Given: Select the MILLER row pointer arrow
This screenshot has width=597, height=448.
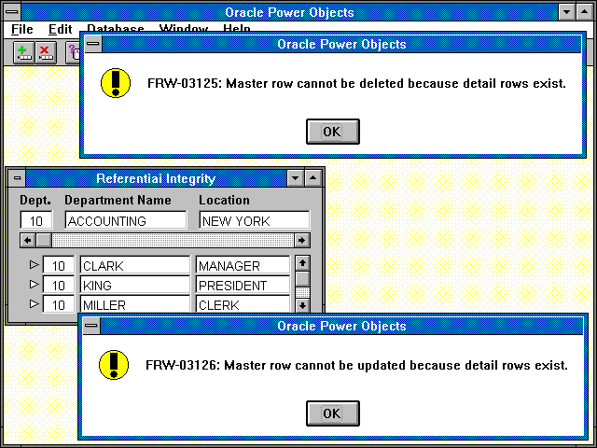Looking at the screenshot, I should [35, 304].
